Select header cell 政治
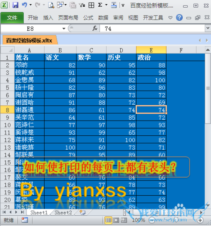211x226 pixels. 151,57
